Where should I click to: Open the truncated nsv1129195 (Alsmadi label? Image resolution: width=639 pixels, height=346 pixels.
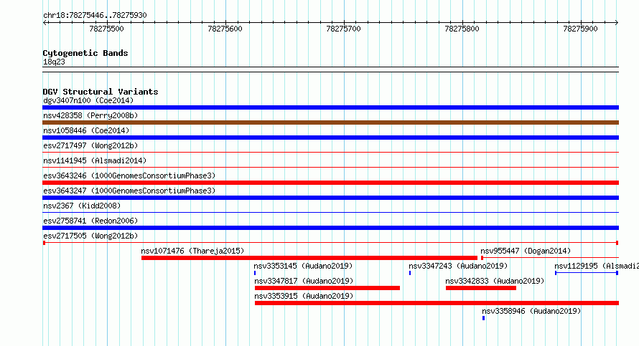point(596,266)
